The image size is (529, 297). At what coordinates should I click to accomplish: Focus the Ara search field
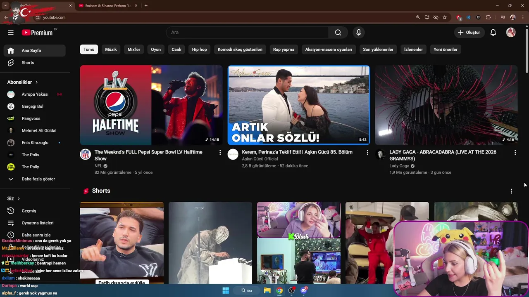pos(247,33)
